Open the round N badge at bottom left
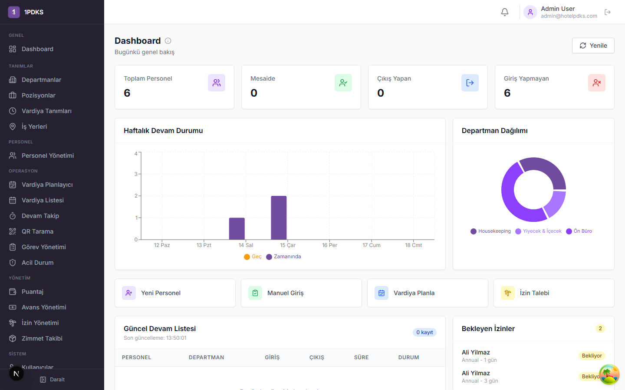The width and height of the screenshot is (625, 390). tap(16, 374)
